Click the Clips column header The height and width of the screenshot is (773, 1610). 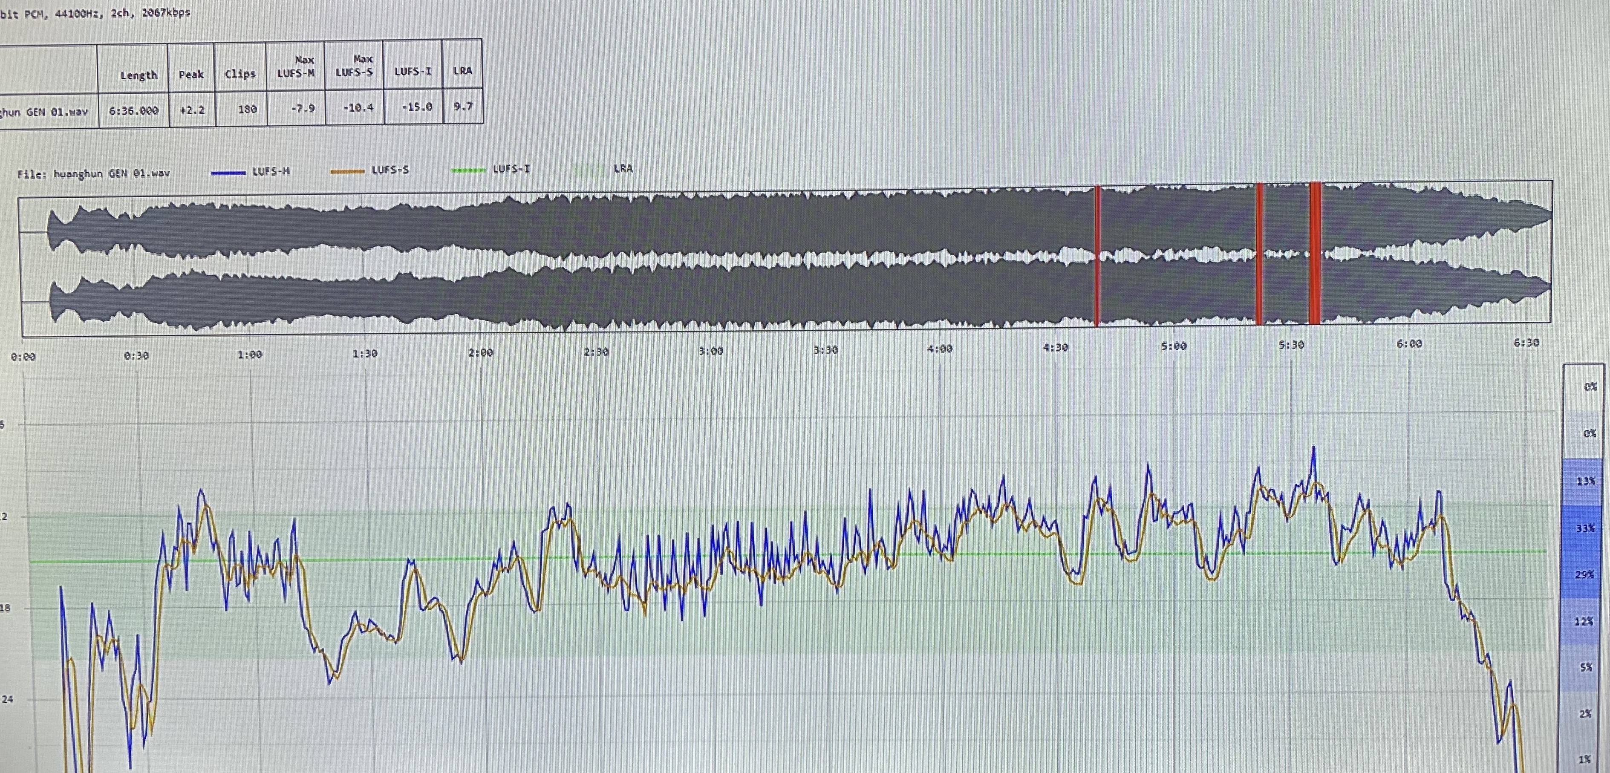240,74
